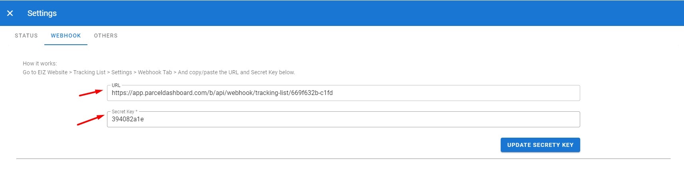Click the red arrow pointing to URL field
684x178 pixels.
point(91,93)
